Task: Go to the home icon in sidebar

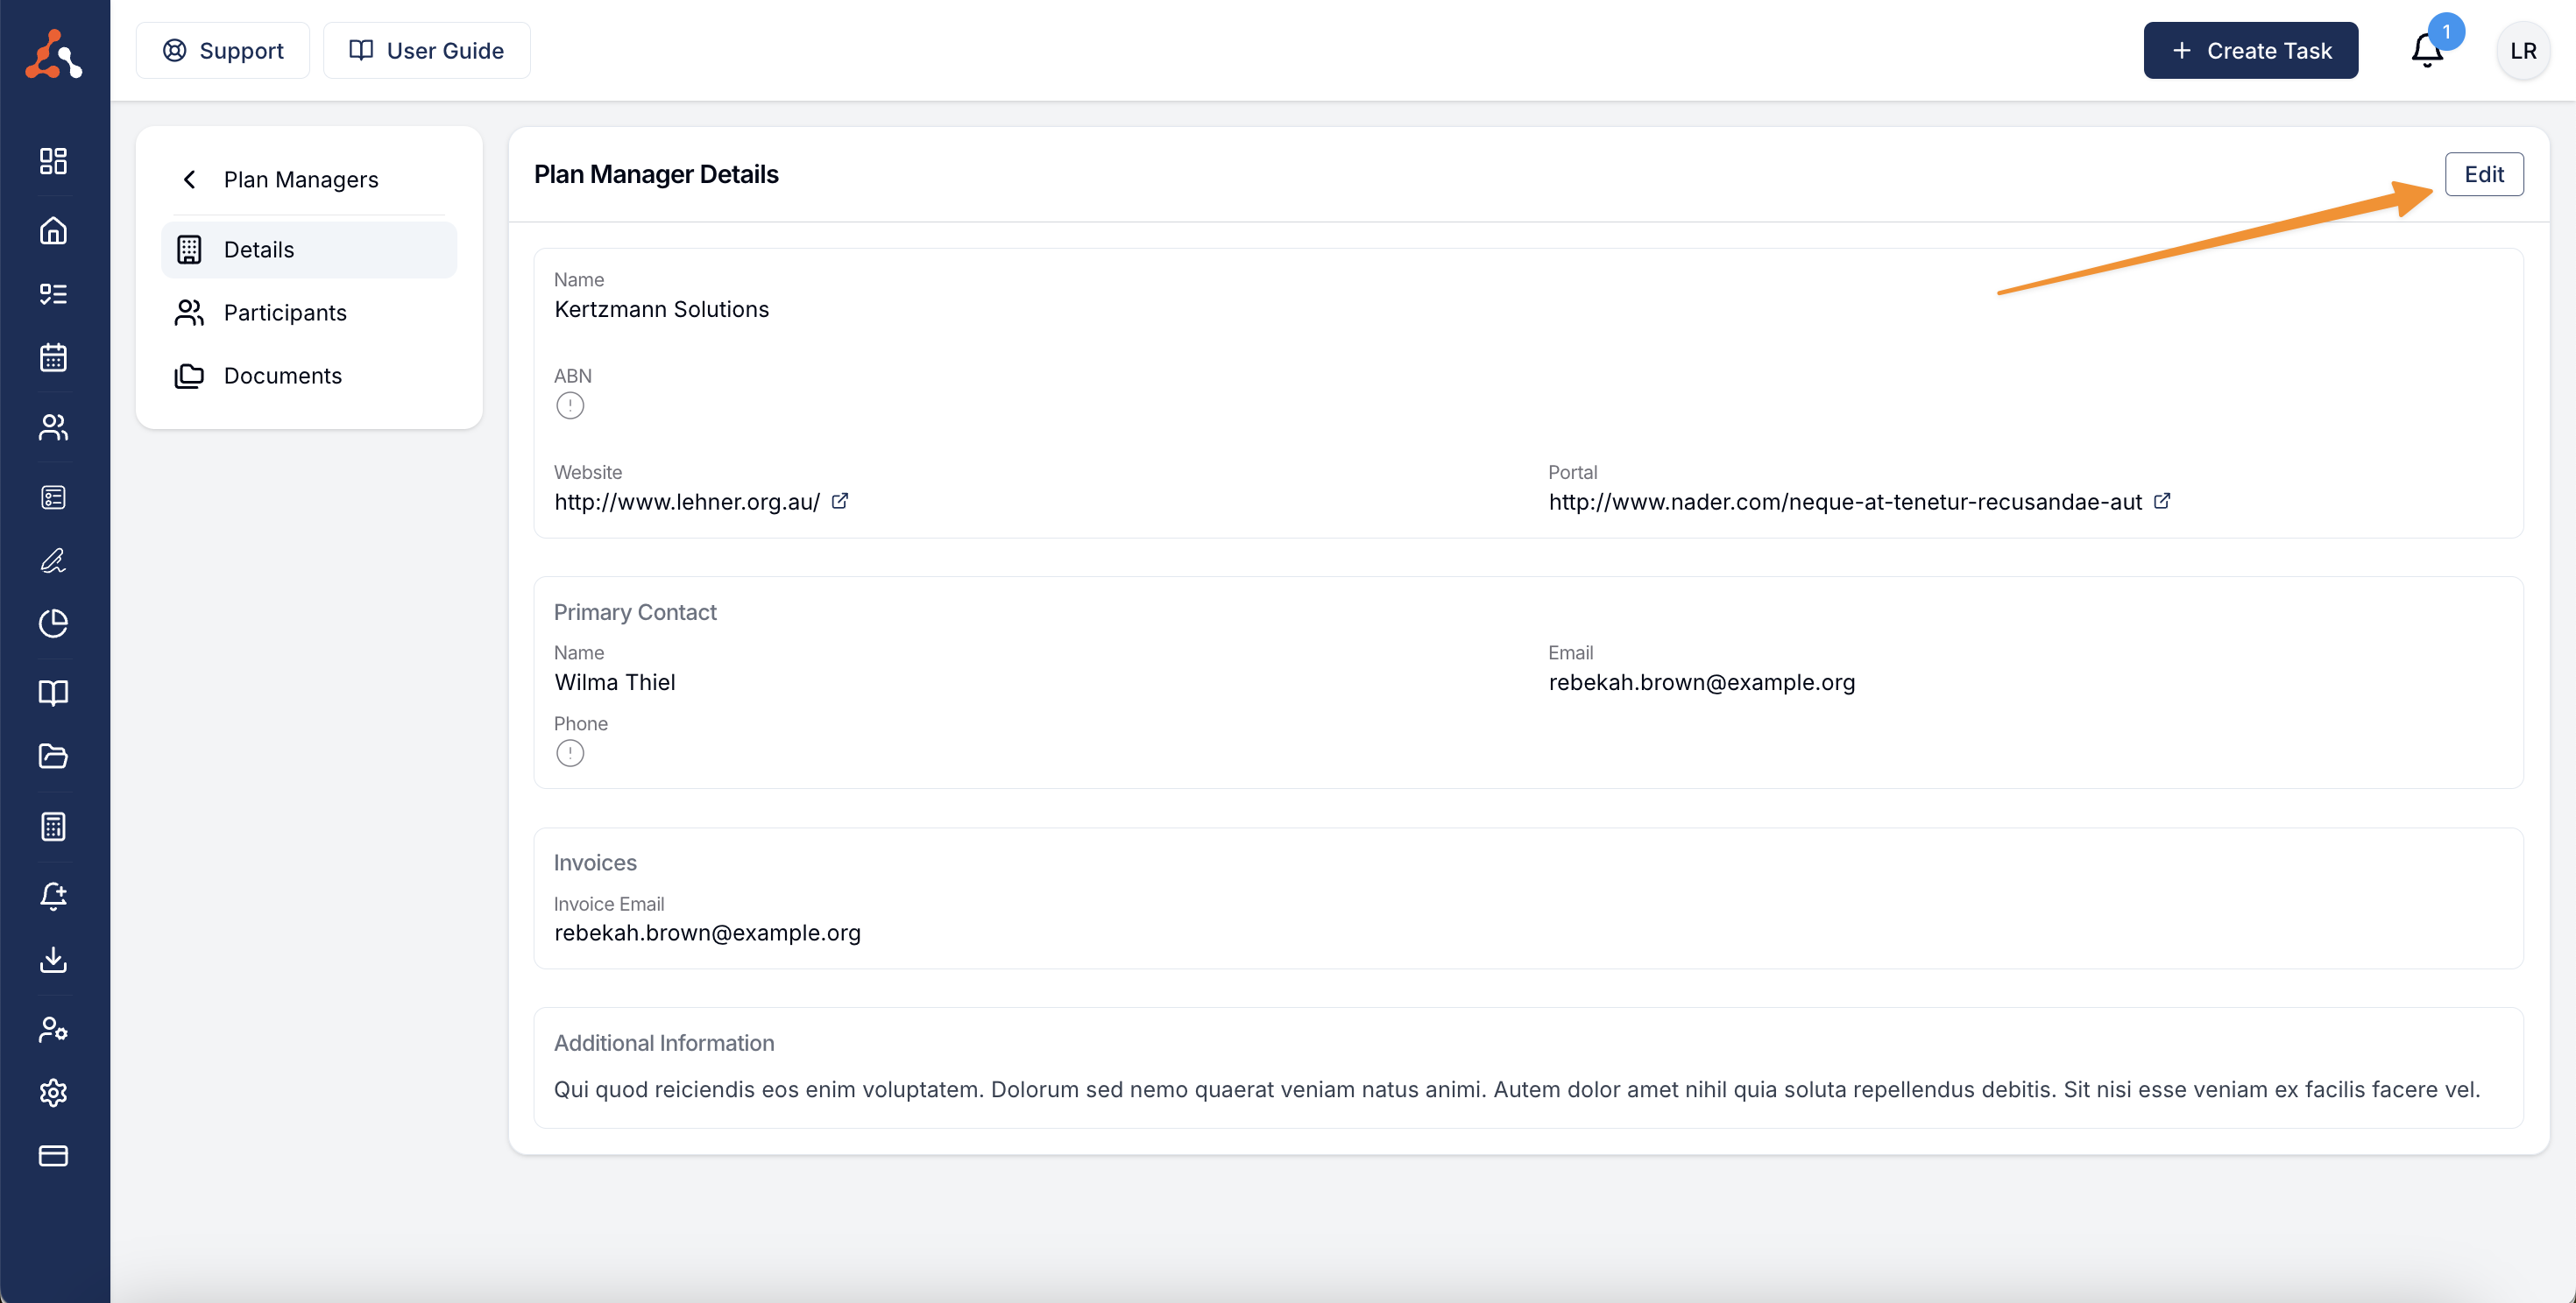Action: (x=53, y=231)
